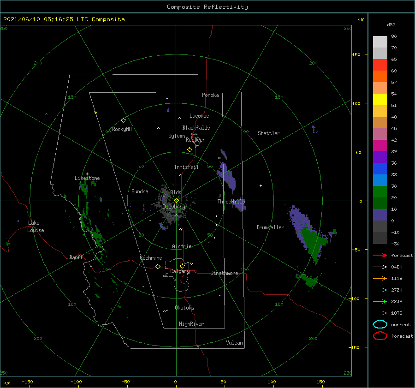Click the Banff town label
Viewport: 415px width, 388px height.
[x=76, y=257]
